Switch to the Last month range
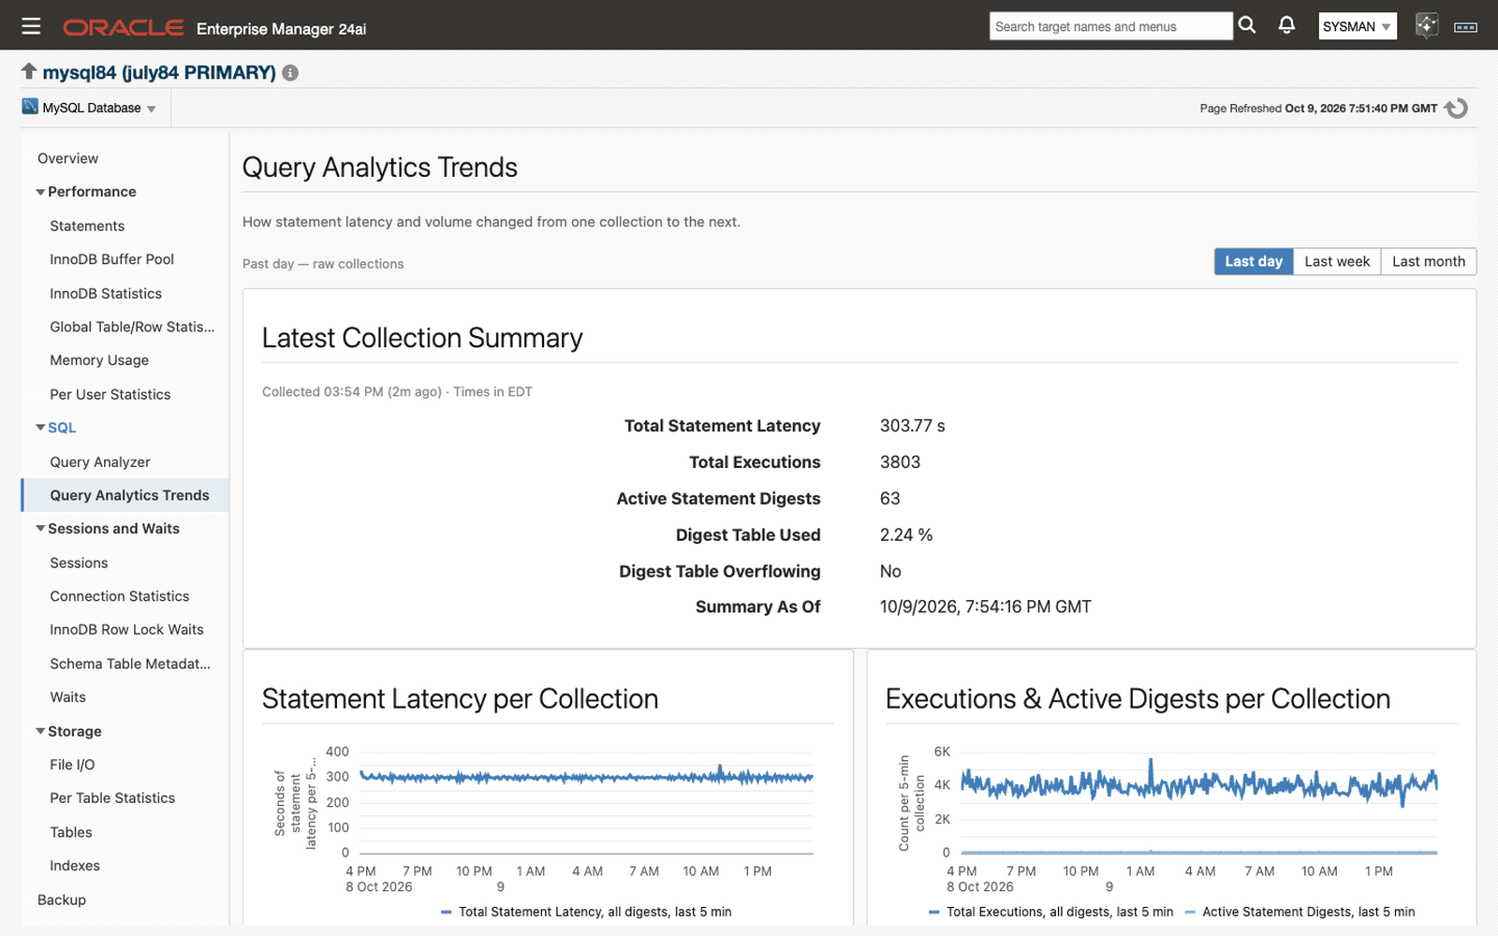Viewport: 1498px width, 936px height. tap(1429, 261)
